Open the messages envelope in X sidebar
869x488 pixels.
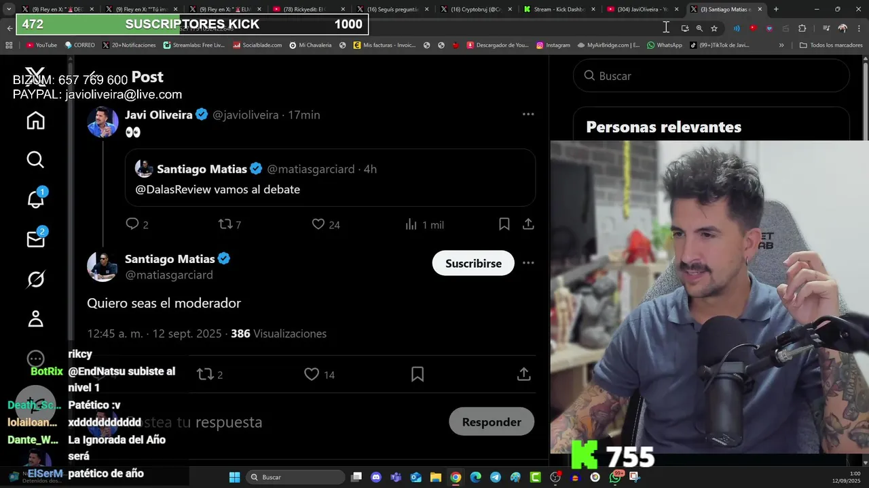pos(35,239)
